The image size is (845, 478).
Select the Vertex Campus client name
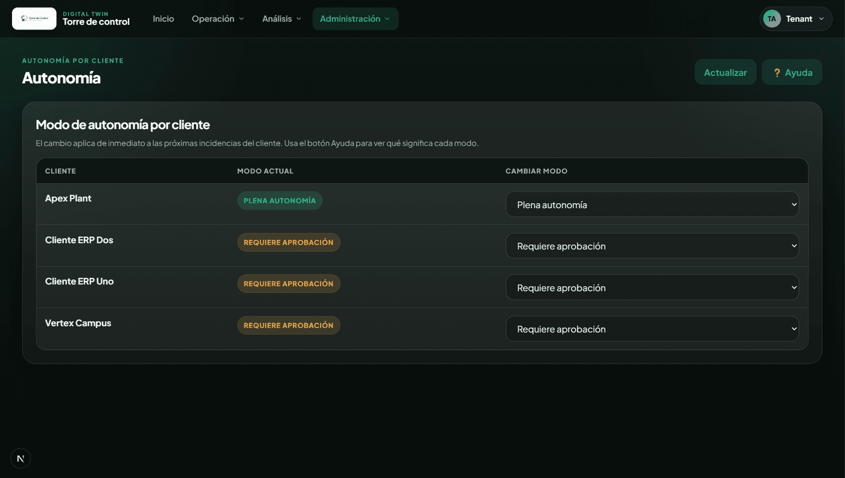pos(78,323)
